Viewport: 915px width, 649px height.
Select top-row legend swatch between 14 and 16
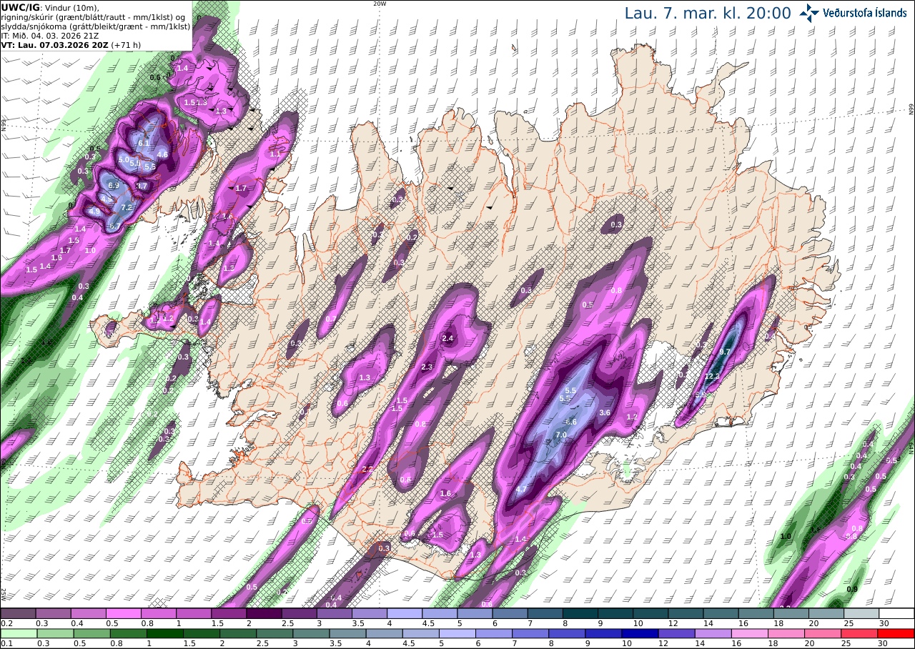pyautogui.click(x=721, y=613)
